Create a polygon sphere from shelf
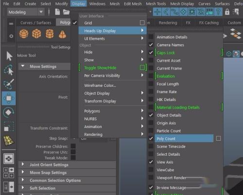This screenshot has width=243, height=195. (x=24, y=33)
